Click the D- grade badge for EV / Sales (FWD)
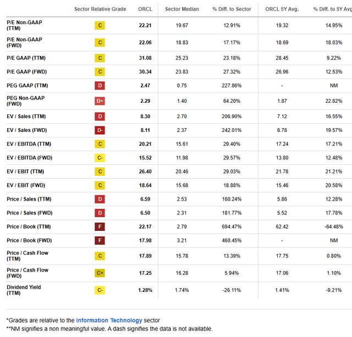The image size is (352, 337). click(100, 130)
